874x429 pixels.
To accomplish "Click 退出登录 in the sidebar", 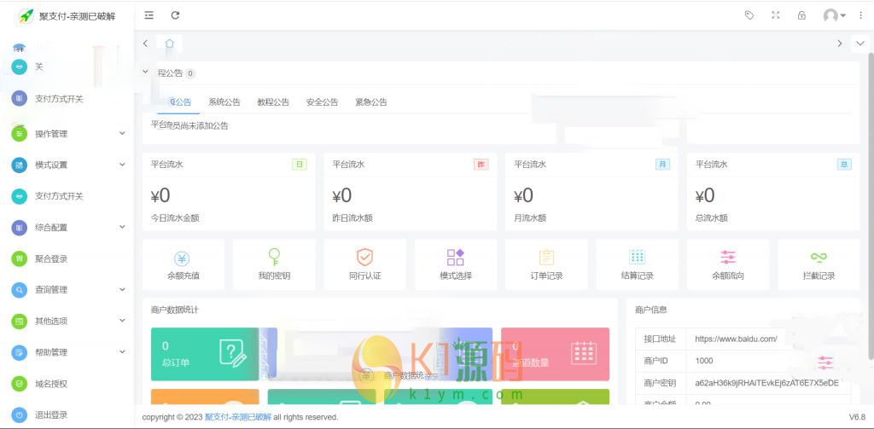I will pyautogui.click(x=51, y=415).
